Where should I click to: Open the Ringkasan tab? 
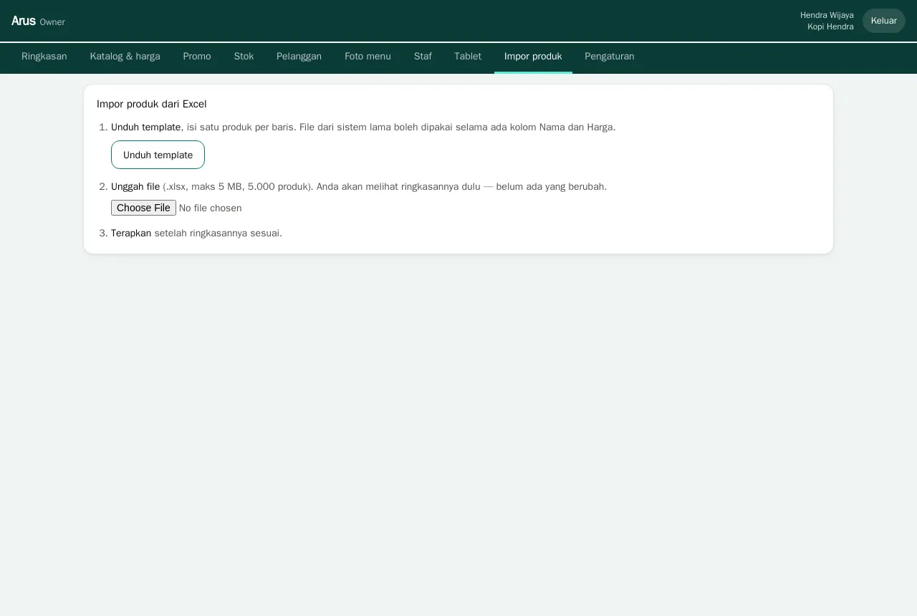[44, 57]
